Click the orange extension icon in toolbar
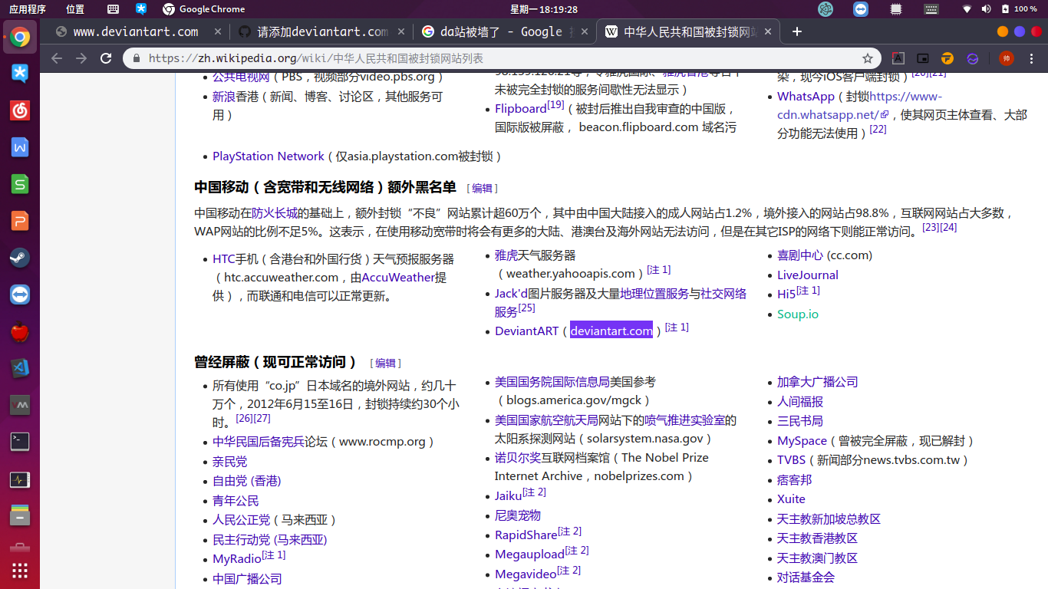Viewport: 1048px width, 589px height. click(947, 58)
